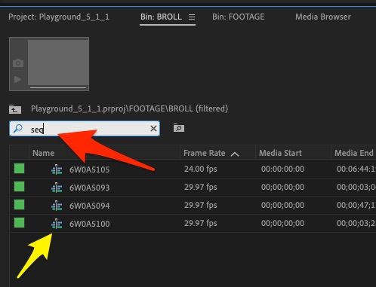Sort by the Name column header
Viewport: 376px width, 287px height.
tap(43, 153)
